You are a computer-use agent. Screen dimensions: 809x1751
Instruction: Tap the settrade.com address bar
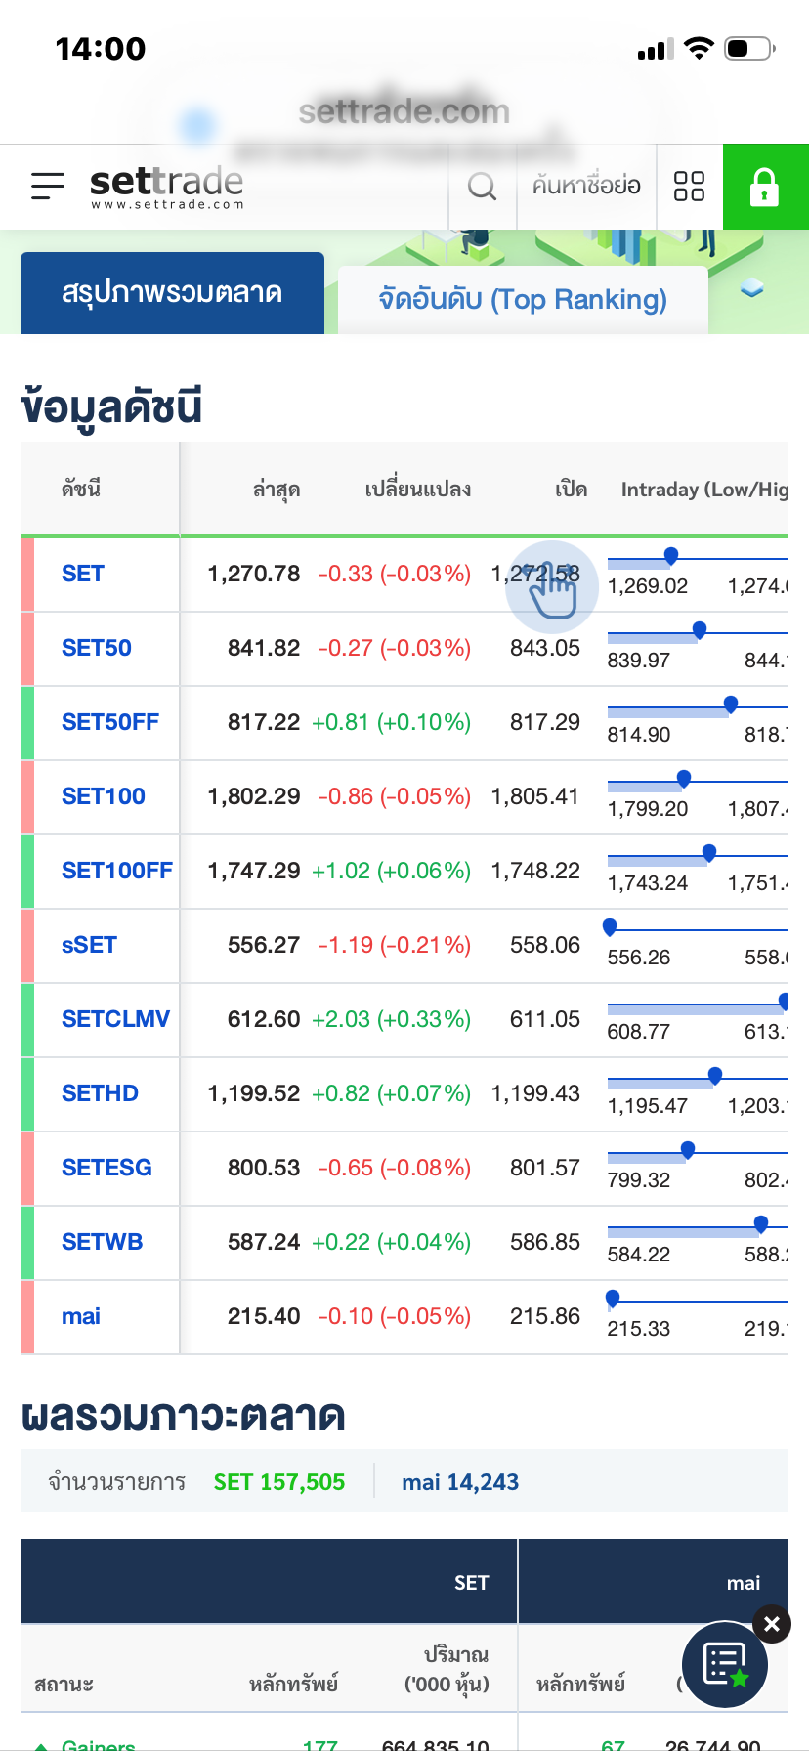point(404,111)
